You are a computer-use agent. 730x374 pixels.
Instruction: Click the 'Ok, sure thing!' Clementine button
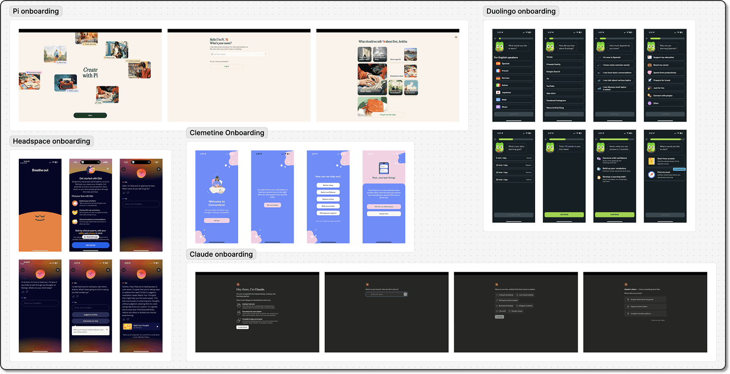point(272,205)
